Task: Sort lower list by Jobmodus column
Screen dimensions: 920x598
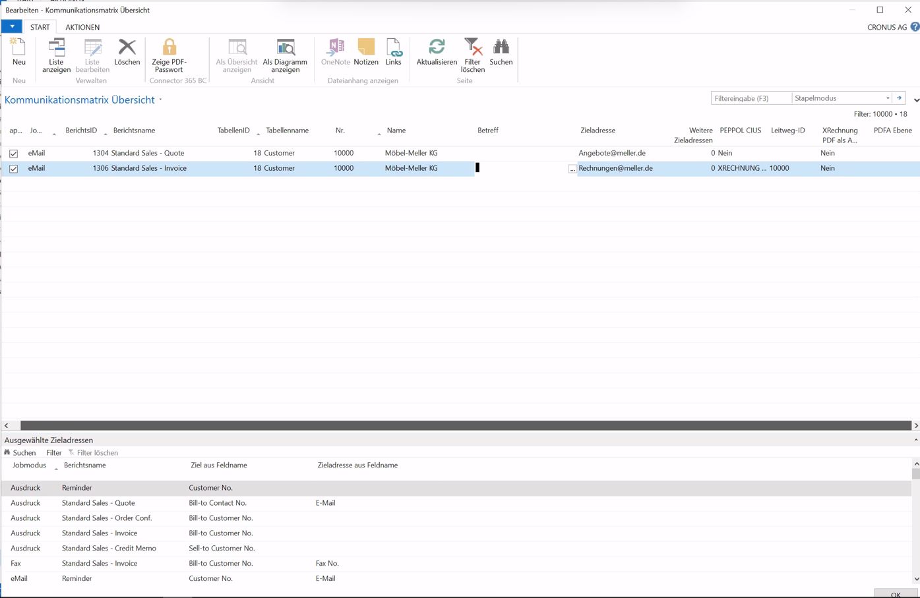Action: click(x=29, y=465)
